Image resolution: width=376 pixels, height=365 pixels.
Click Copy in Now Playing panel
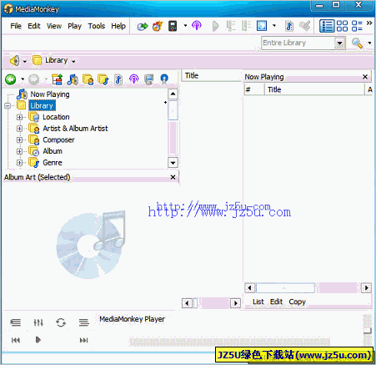pyautogui.click(x=297, y=302)
